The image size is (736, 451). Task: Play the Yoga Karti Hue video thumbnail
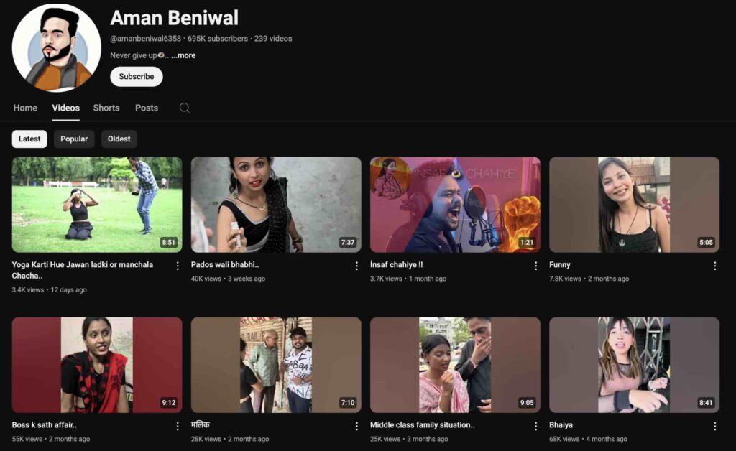tap(97, 205)
